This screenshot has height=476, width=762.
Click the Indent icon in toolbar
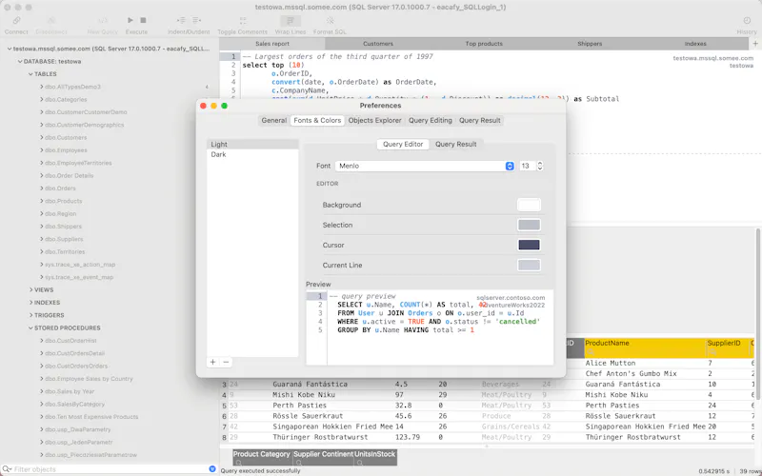click(181, 20)
